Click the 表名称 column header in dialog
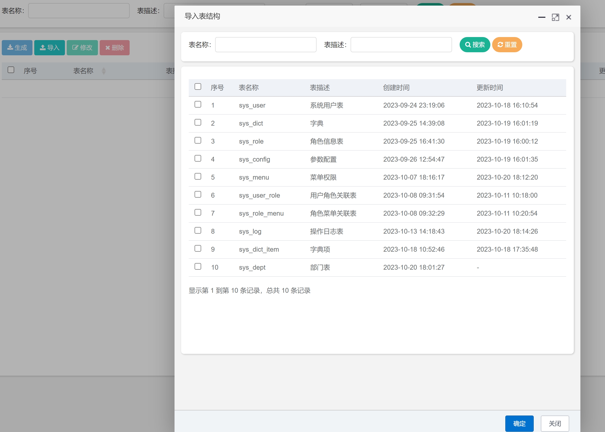Screen dimensions: 605x432 tap(248, 88)
